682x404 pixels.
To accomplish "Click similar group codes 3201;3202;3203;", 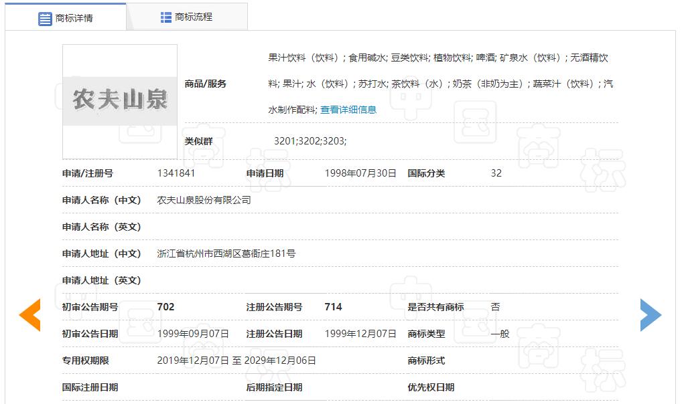I will 310,141.
